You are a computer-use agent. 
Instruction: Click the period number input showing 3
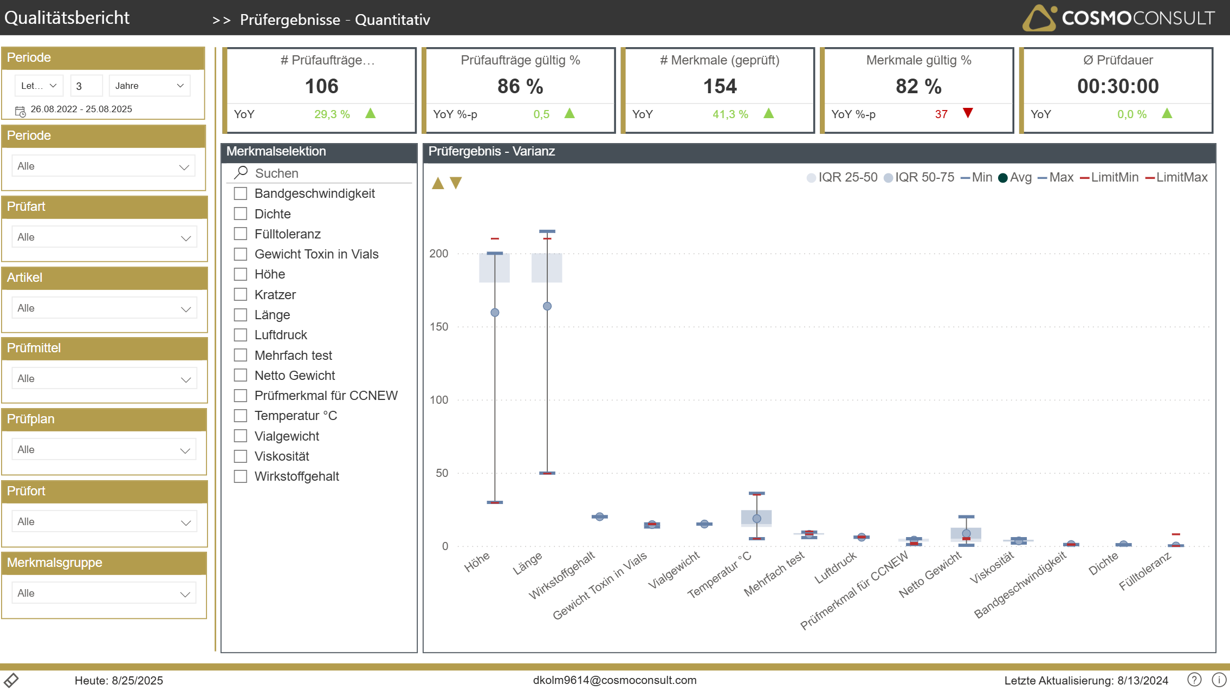click(x=87, y=86)
